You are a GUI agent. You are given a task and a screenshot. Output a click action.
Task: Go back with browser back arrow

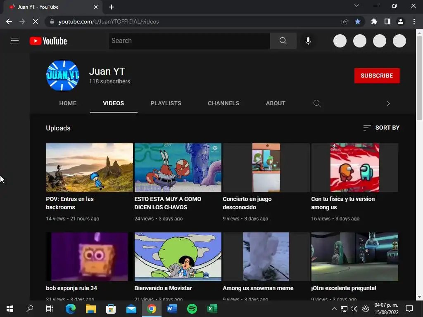click(9, 21)
